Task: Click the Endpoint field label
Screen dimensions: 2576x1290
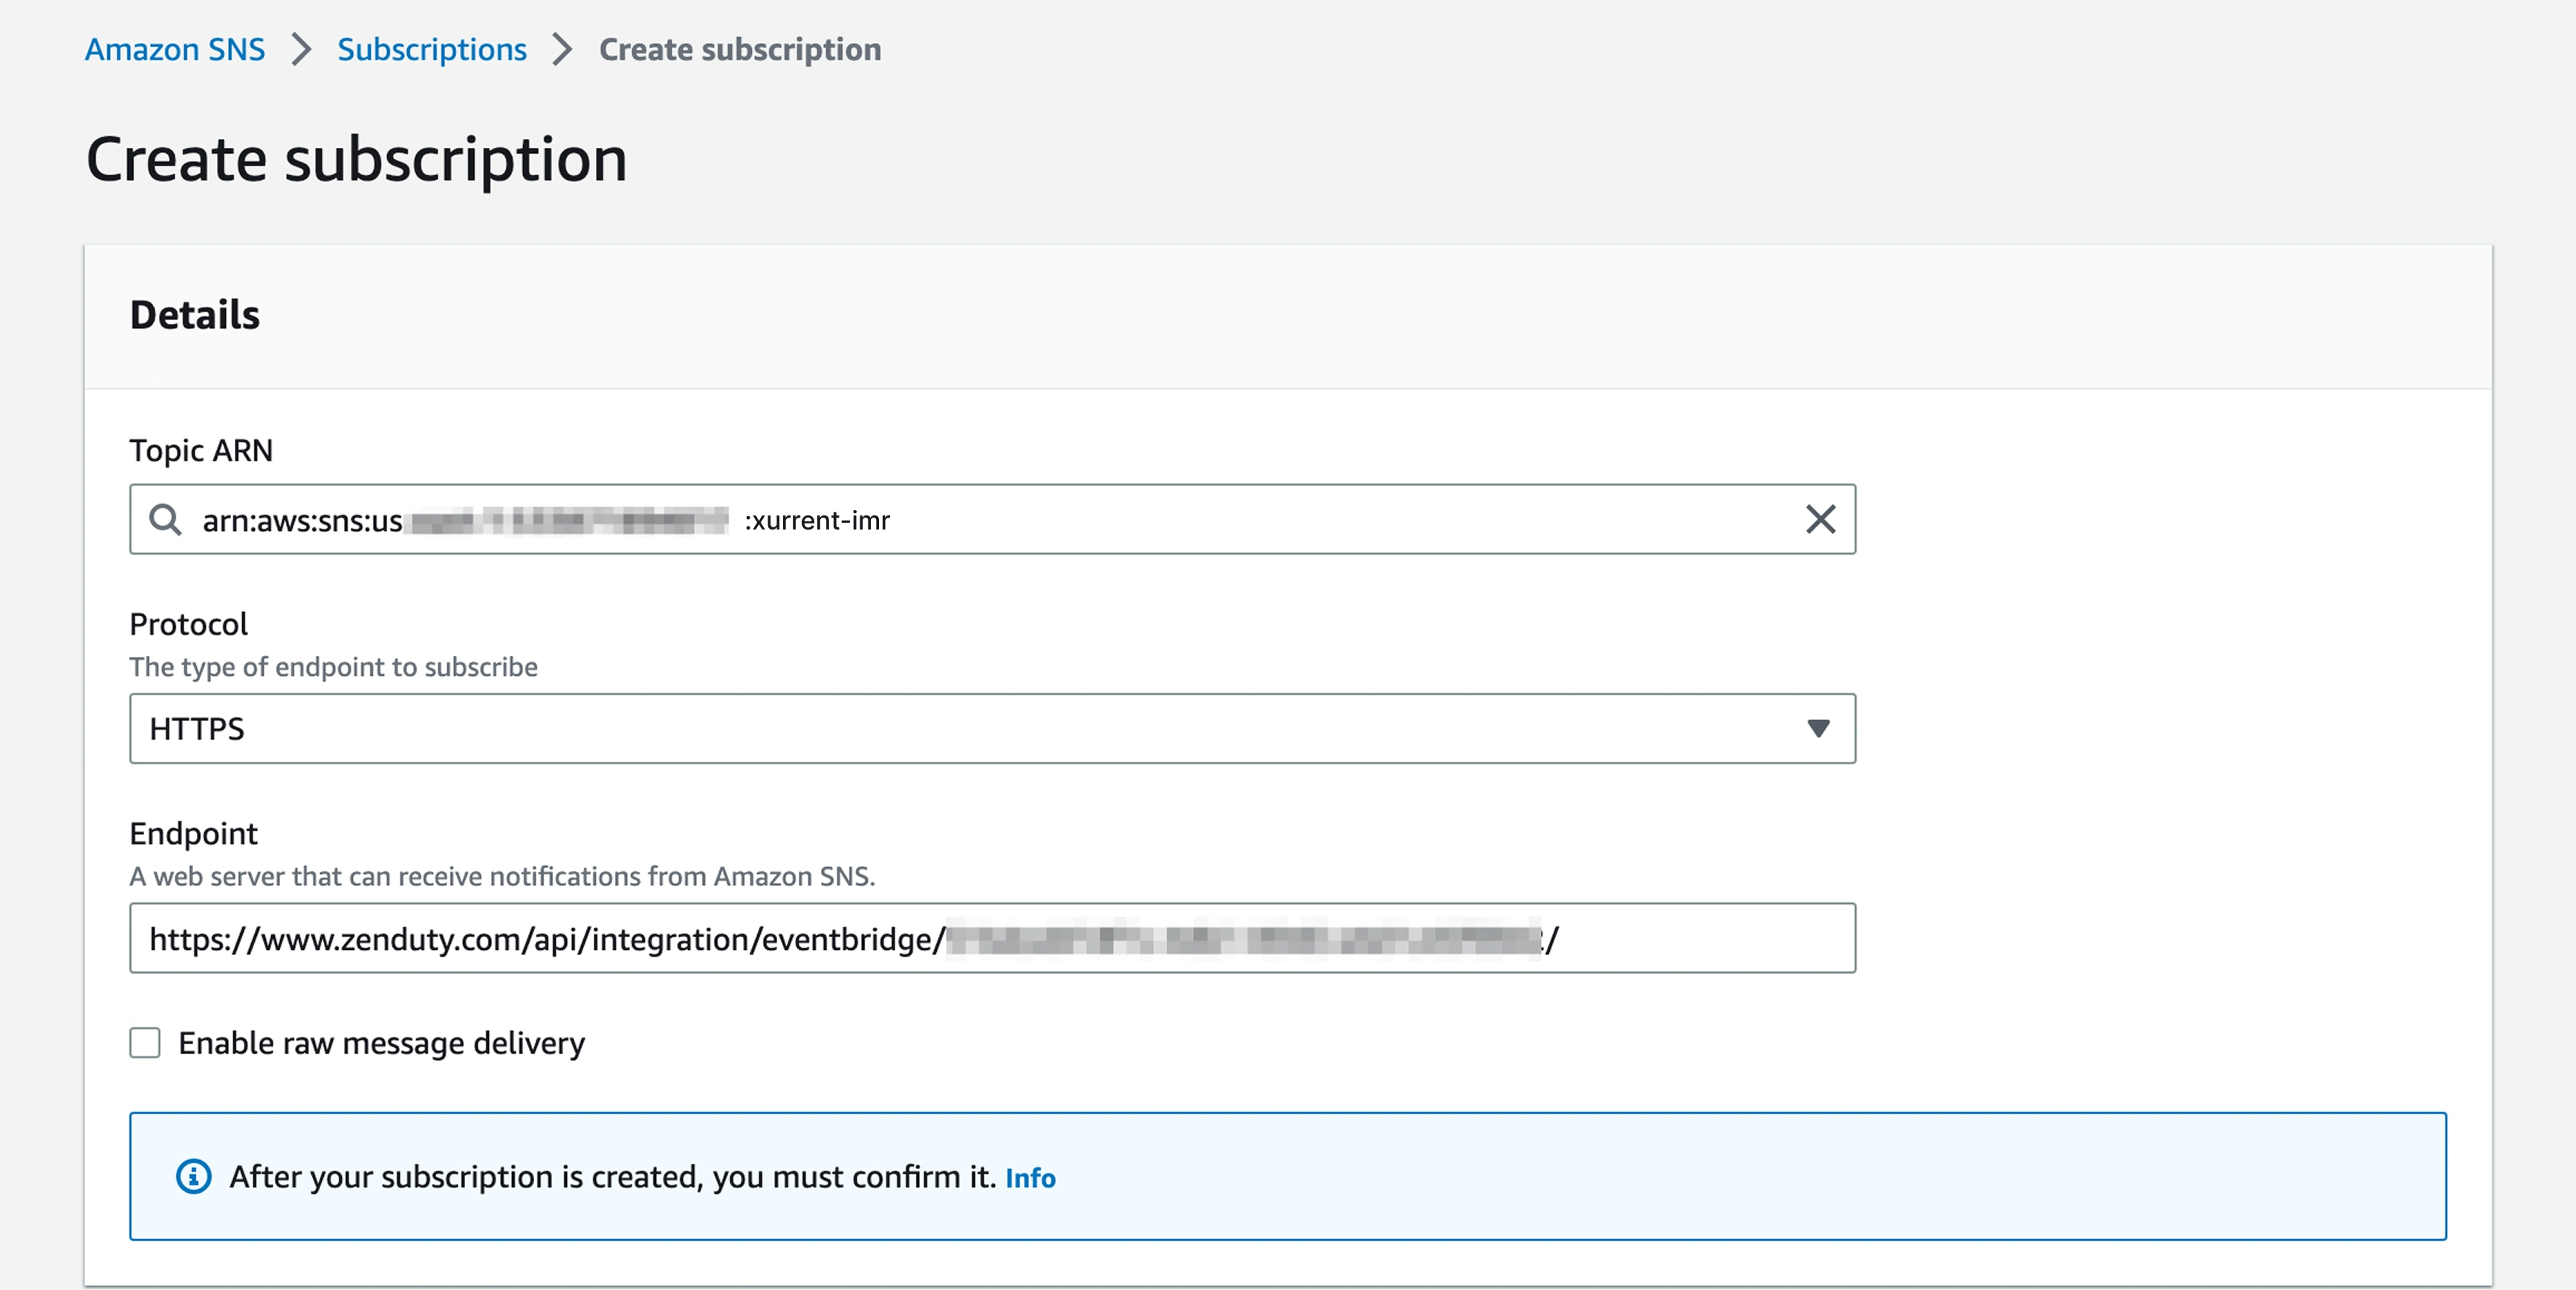Action: click(193, 833)
